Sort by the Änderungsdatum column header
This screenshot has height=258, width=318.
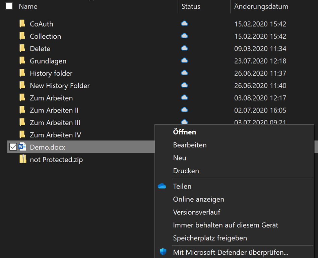(261, 6)
